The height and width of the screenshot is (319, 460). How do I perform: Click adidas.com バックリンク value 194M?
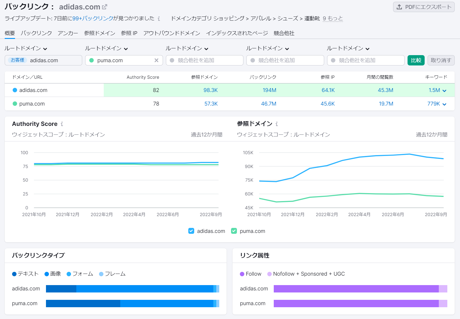269,90
